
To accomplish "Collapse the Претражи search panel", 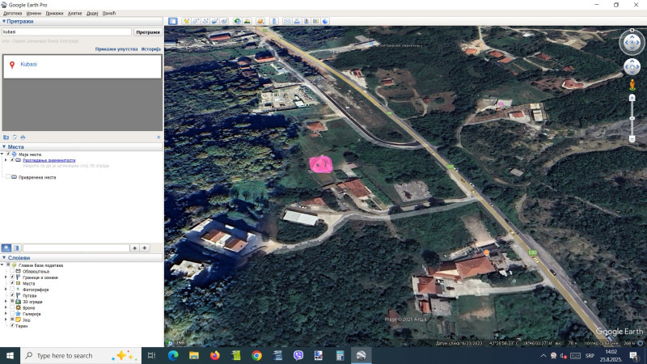I will pyautogui.click(x=3, y=22).
